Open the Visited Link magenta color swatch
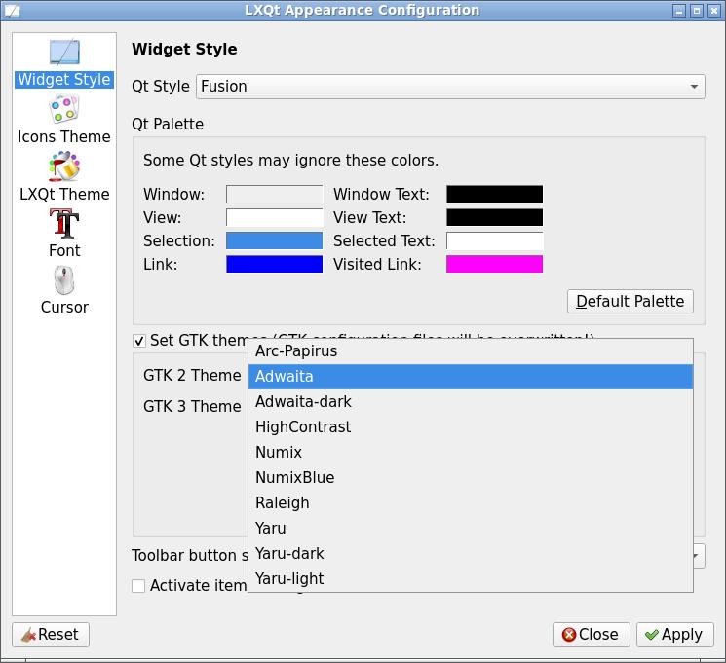726x663 pixels. [494, 264]
